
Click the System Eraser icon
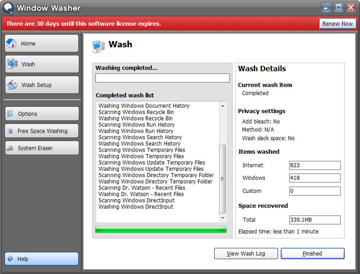(10, 148)
